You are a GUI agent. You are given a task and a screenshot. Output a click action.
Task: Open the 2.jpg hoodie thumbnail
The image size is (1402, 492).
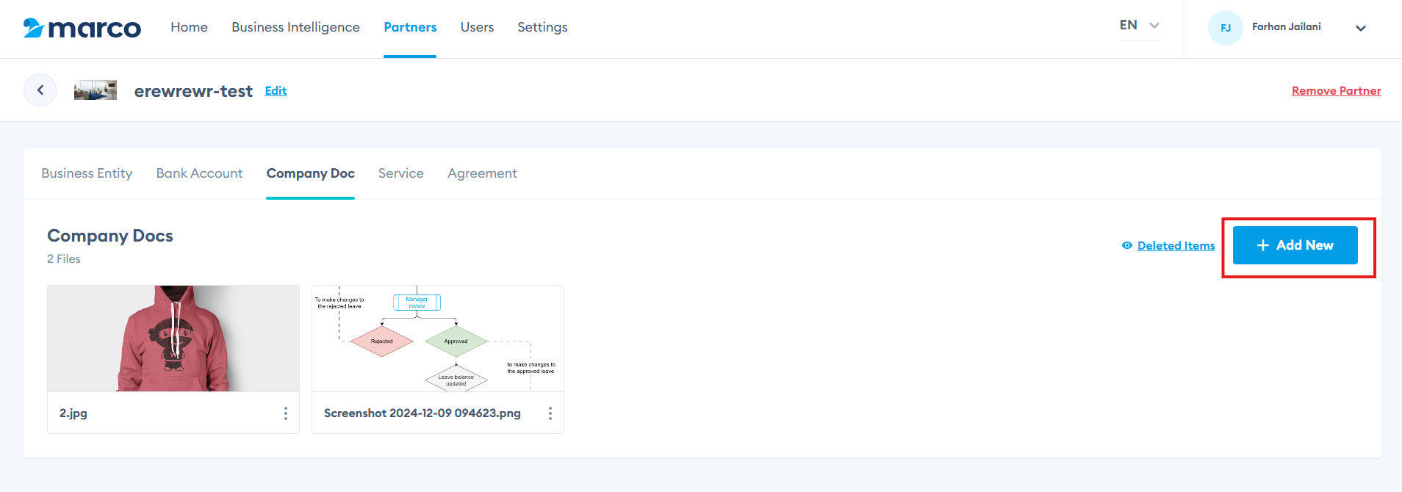(173, 339)
